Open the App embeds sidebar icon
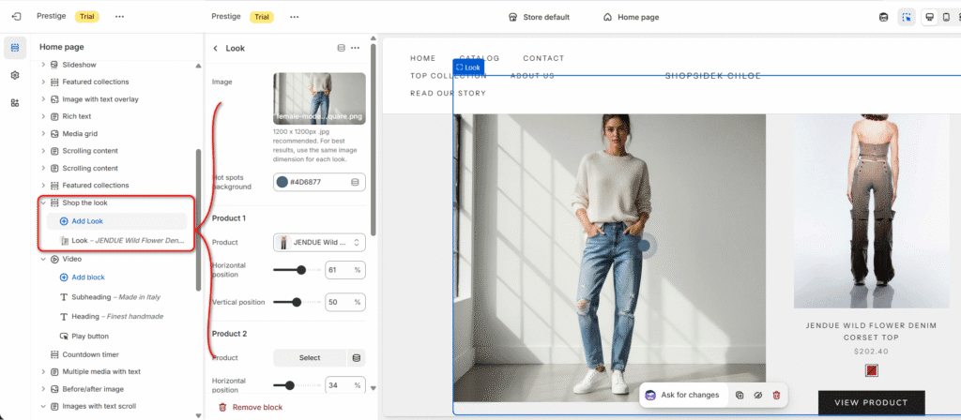Screen dimensions: 961x420 [15, 102]
